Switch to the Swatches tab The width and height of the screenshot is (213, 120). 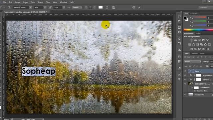coord(194,14)
